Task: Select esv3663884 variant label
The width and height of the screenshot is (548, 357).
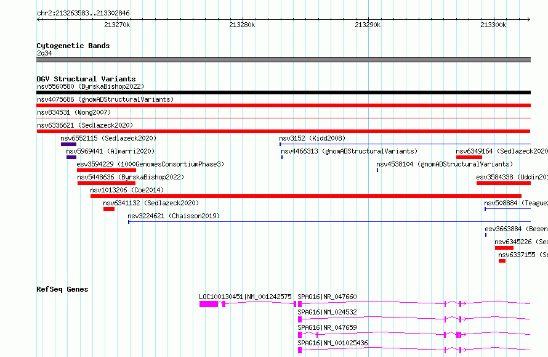Action: [x=516, y=229]
